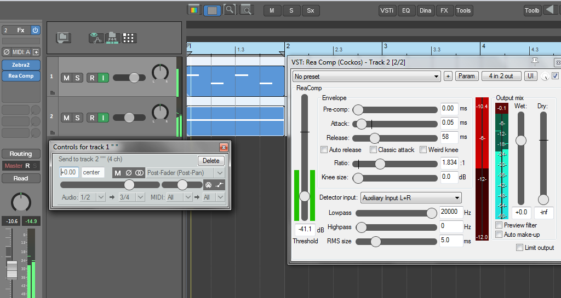
Task: Arm track 1 for recording
Action: (92, 78)
